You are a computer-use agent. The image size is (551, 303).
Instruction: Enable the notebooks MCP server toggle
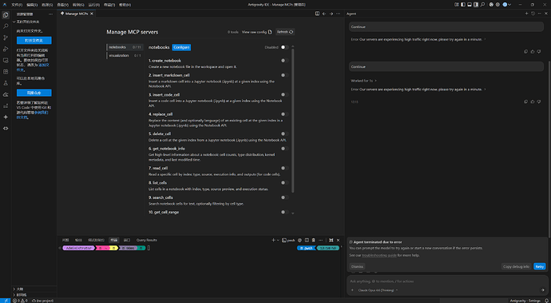pos(284,47)
